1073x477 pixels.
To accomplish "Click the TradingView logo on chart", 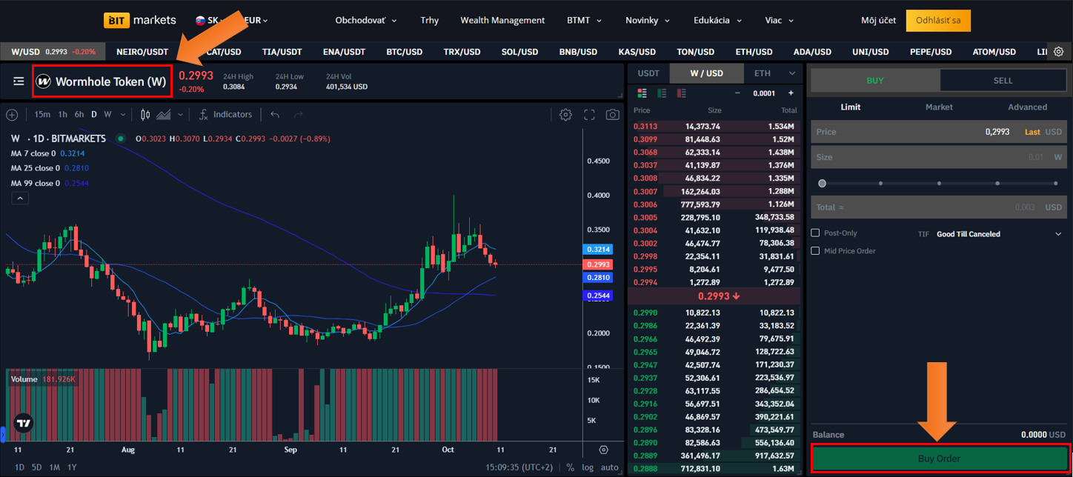I will pyautogui.click(x=23, y=423).
